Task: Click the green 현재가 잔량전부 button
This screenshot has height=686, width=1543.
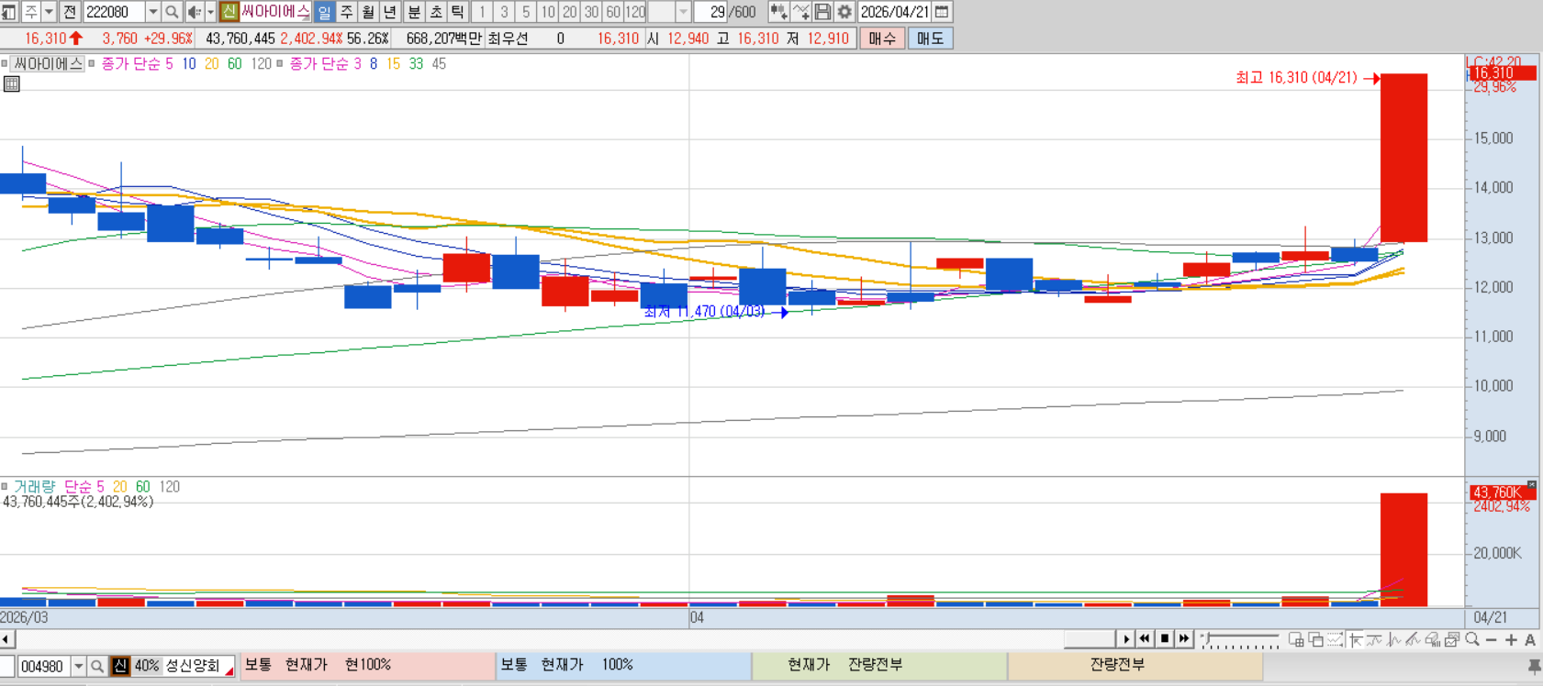Action: (x=879, y=666)
